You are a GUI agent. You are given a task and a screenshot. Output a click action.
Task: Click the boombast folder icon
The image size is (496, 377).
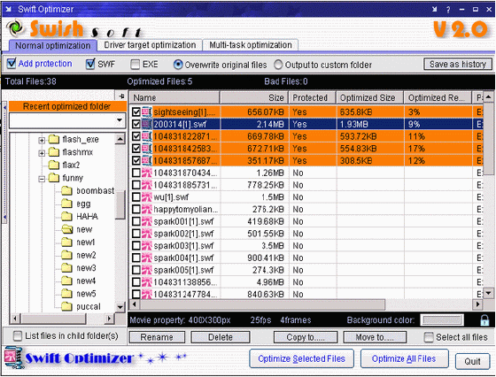tap(66, 191)
